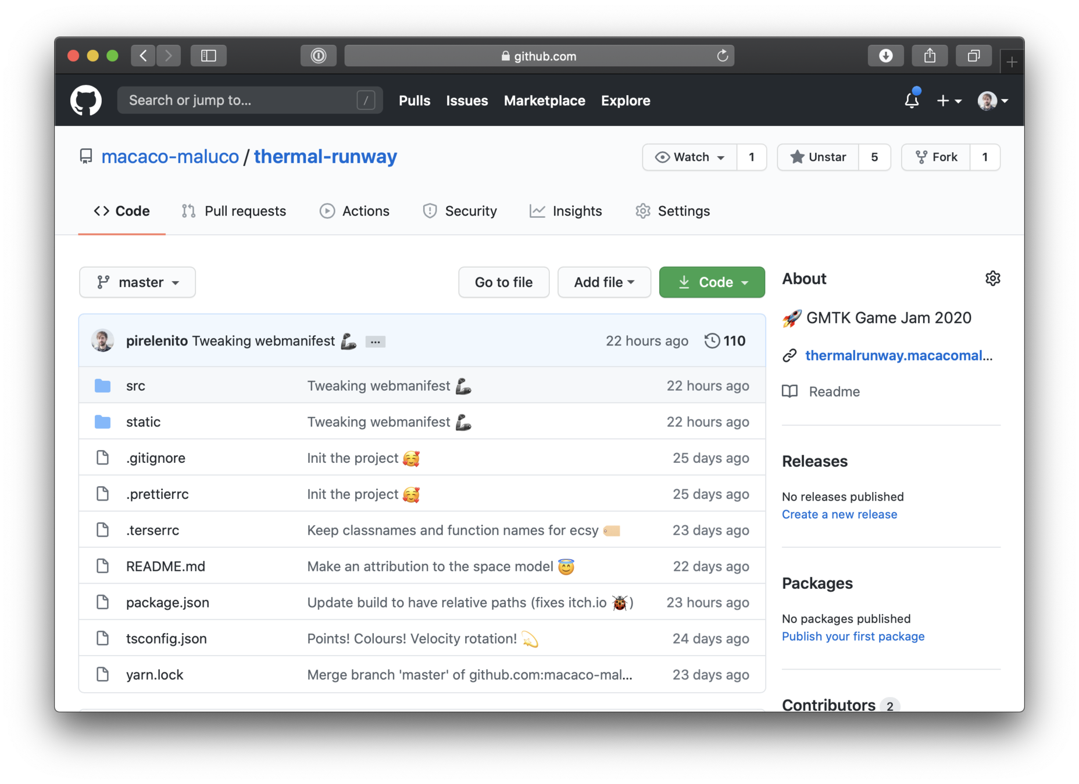1079x784 pixels.
Task: Open About settings gear
Action: click(x=992, y=279)
